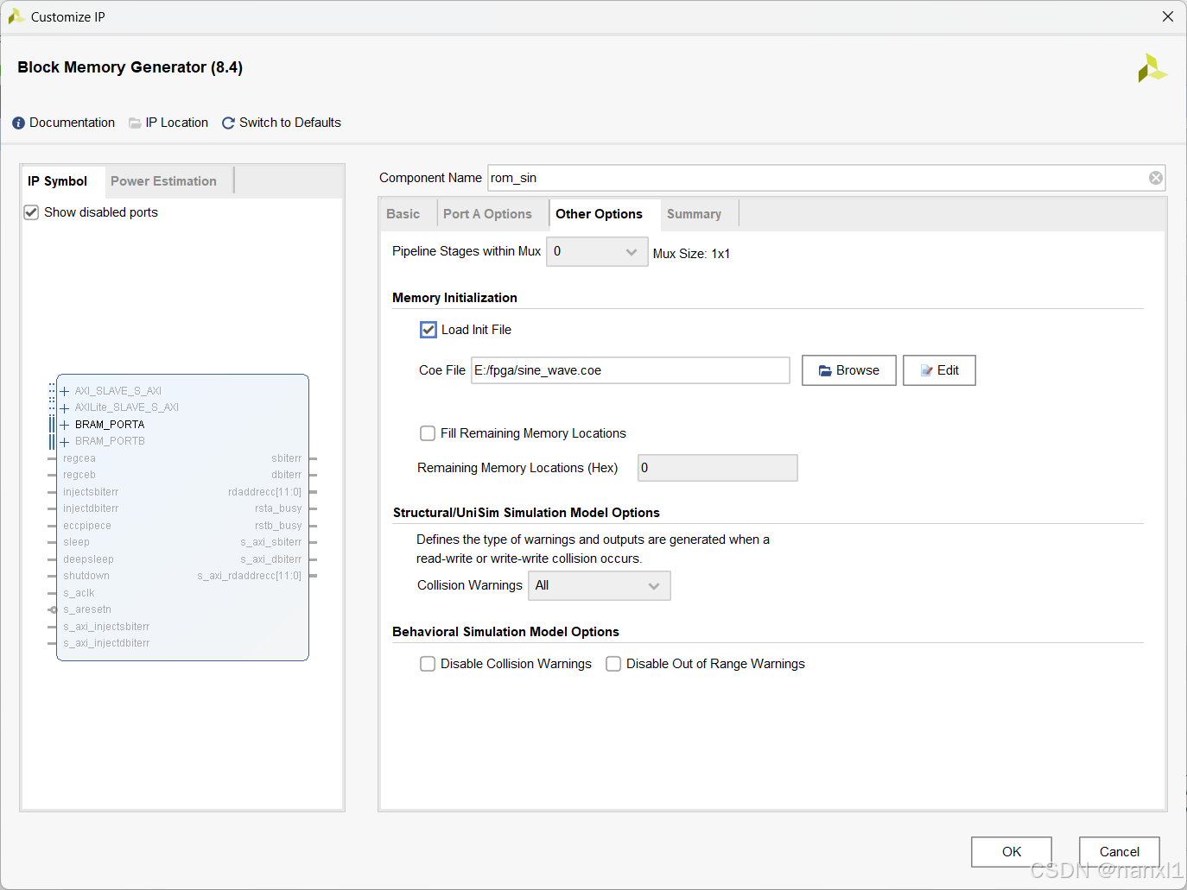Click the Block Memory Generator (8.4) title
1187x890 pixels.
click(130, 67)
